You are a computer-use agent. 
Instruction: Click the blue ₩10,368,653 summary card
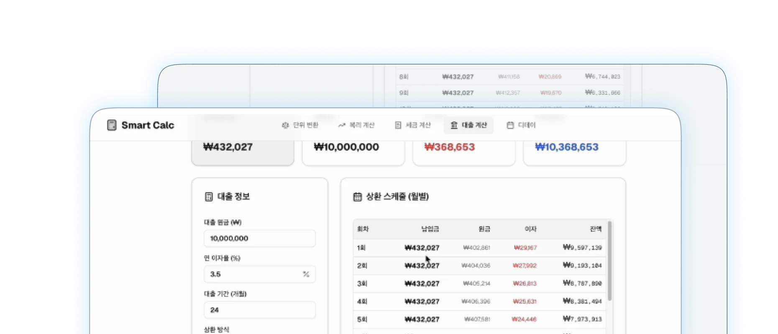coord(575,153)
